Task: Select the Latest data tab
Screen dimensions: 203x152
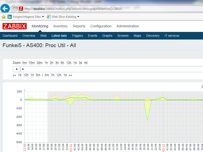Action: [x=59, y=36]
